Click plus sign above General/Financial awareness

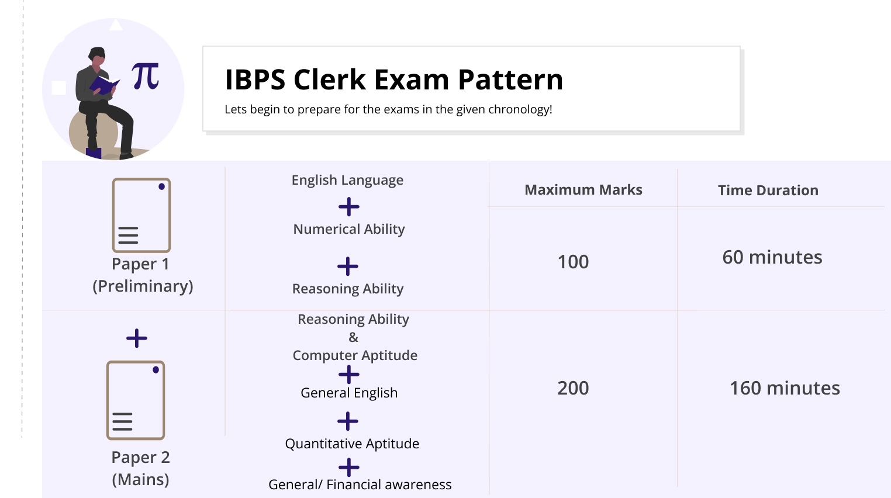[x=349, y=467]
